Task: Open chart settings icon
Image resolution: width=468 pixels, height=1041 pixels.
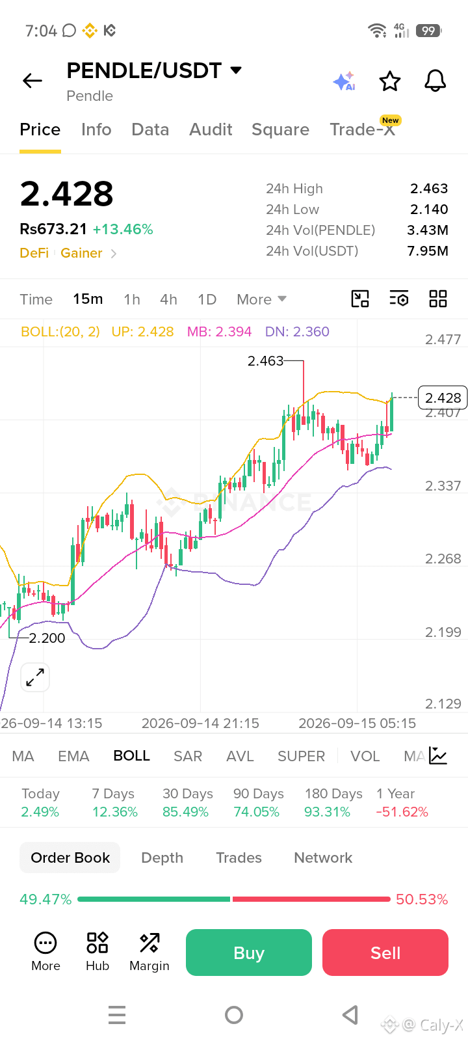Action: point(399,299)
